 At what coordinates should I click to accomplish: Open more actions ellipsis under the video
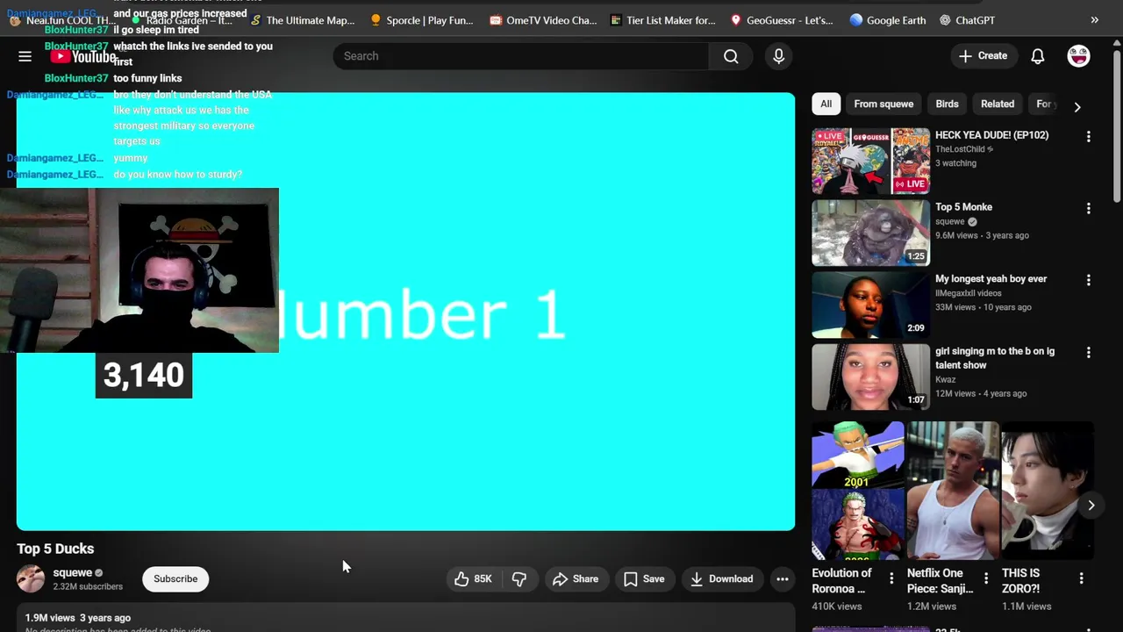pos(783,578)
